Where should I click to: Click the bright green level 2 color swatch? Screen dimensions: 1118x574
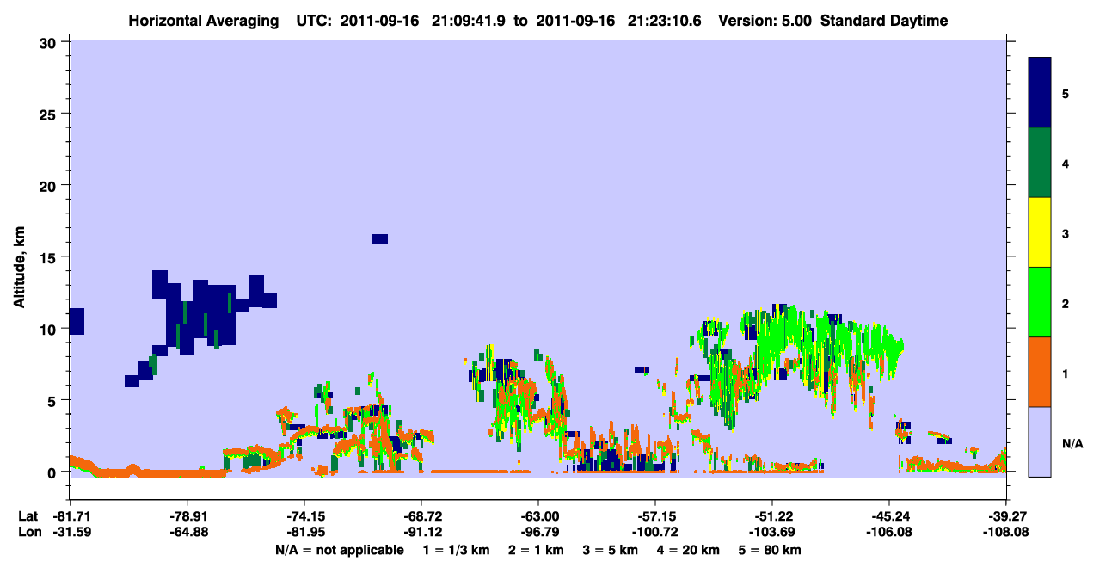pyautogui.click(x=1040, y=301)
